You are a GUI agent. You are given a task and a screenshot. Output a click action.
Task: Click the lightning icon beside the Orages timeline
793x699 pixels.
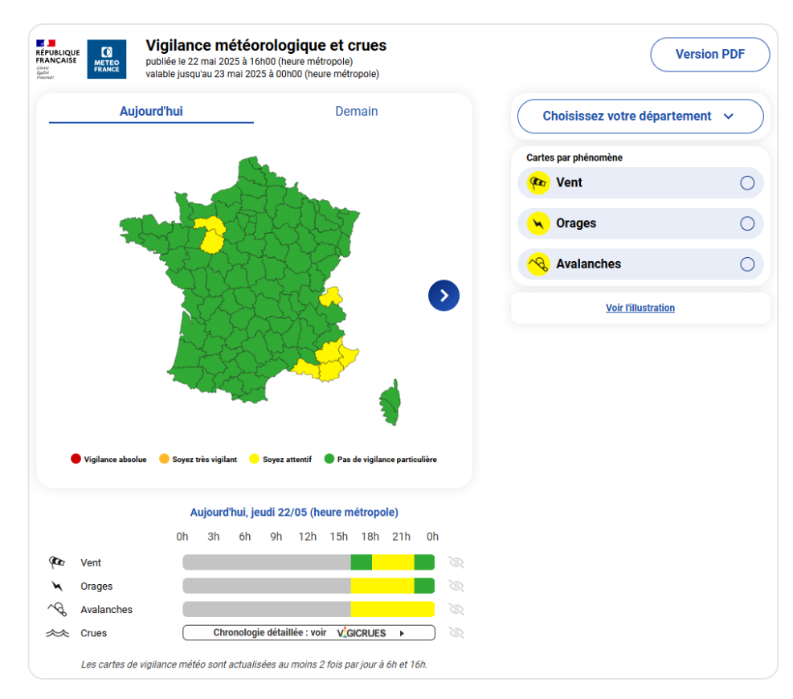tap(57, 586)
